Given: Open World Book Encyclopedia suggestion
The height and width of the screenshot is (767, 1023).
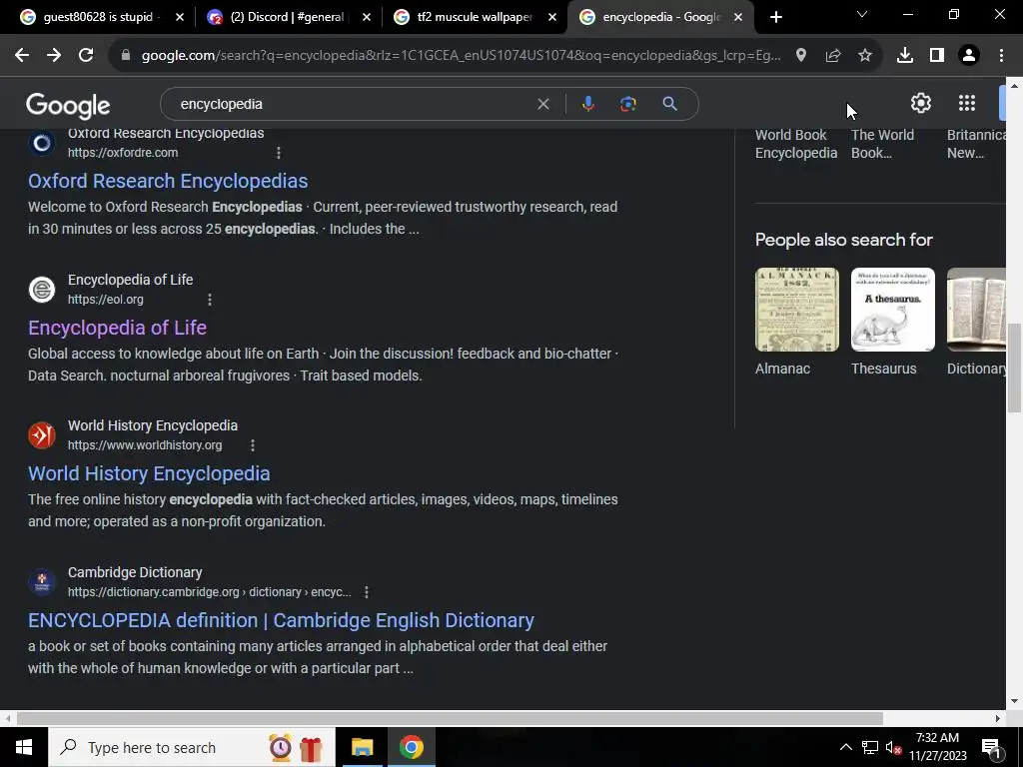Looking at the screenshot, I should pos(796,144).
